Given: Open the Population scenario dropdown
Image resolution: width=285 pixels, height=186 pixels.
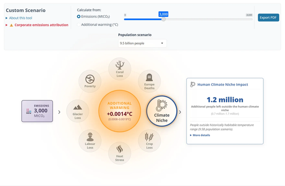Looking at the screenshot, I should [142, 43].
